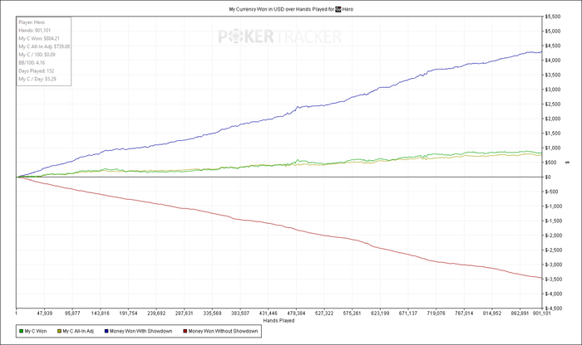Select the 'Money Won With Showdown' legend label
The height and width of the screenshot is (345, 582).
click(x=141, y=331)
